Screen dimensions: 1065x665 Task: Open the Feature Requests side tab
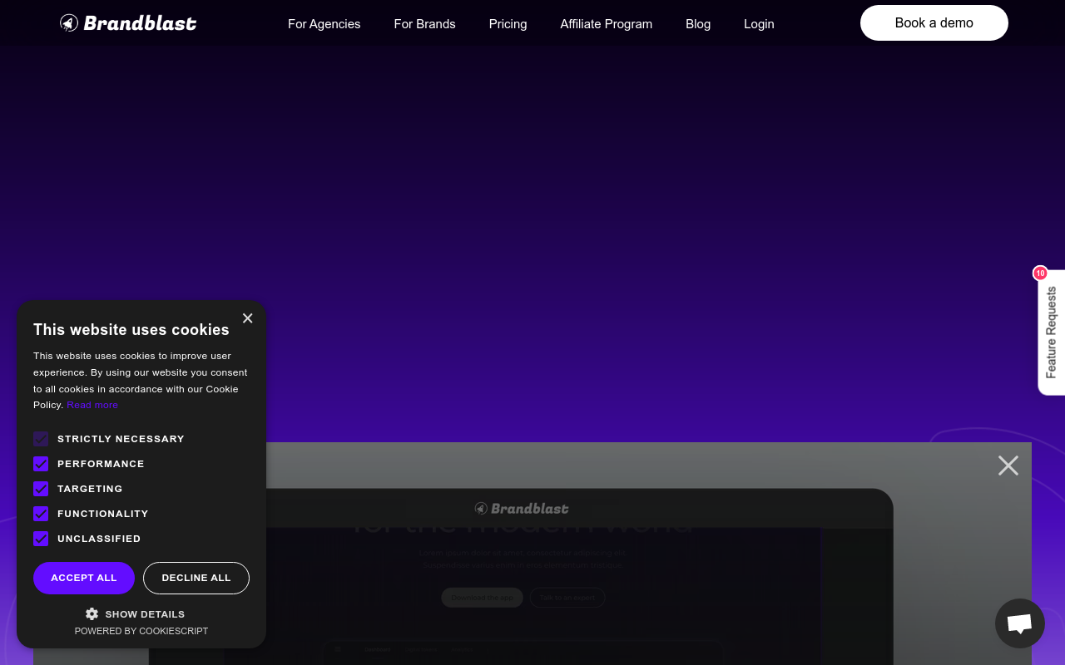coord(1052,332)
